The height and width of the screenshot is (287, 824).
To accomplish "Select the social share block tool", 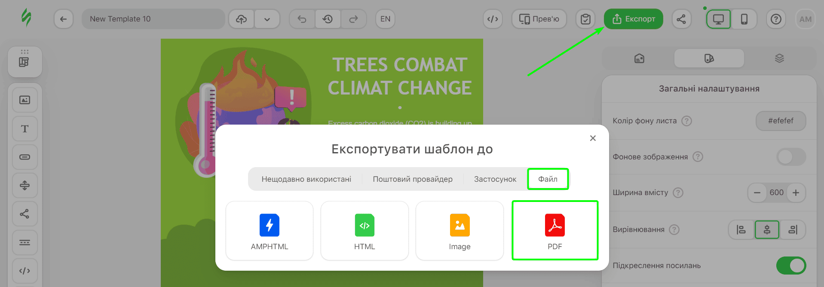I will (x=25, y=214).
